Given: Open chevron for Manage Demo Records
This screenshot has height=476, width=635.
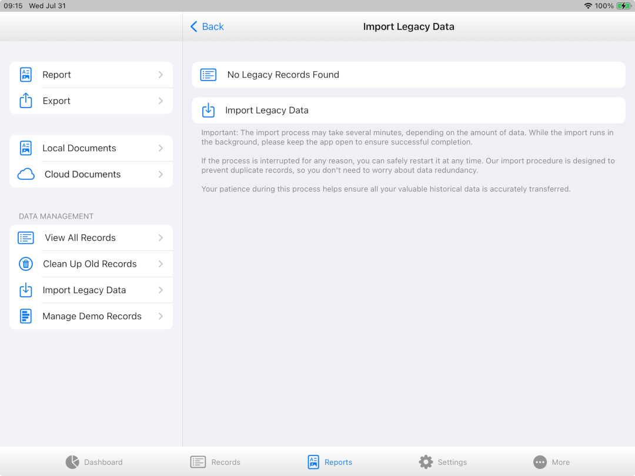Looking at the screenshot, I should [x=161, y=316].
